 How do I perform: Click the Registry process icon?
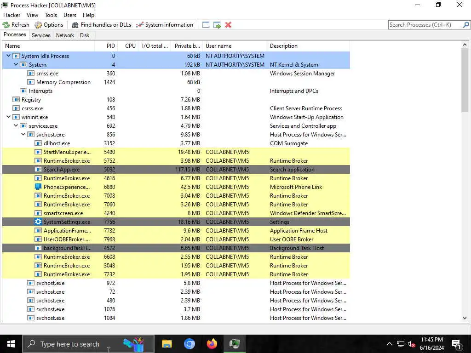[x=16, y=99]
